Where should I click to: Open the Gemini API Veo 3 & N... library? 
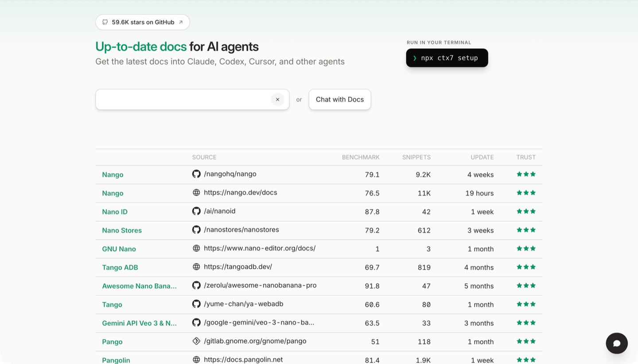coord(139,324)
